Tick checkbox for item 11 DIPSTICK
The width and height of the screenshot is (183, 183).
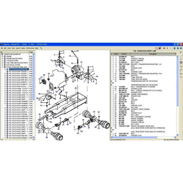113,76
